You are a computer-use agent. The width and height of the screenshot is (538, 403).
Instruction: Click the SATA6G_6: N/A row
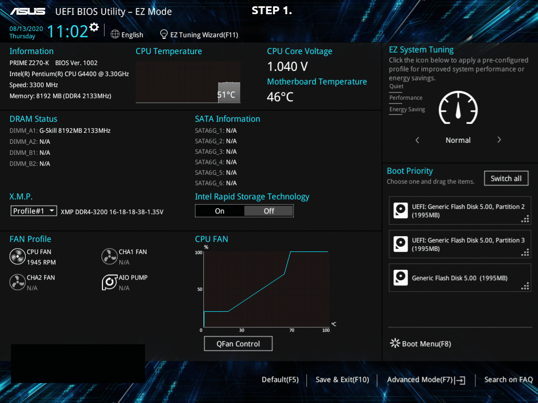[216, 183]
